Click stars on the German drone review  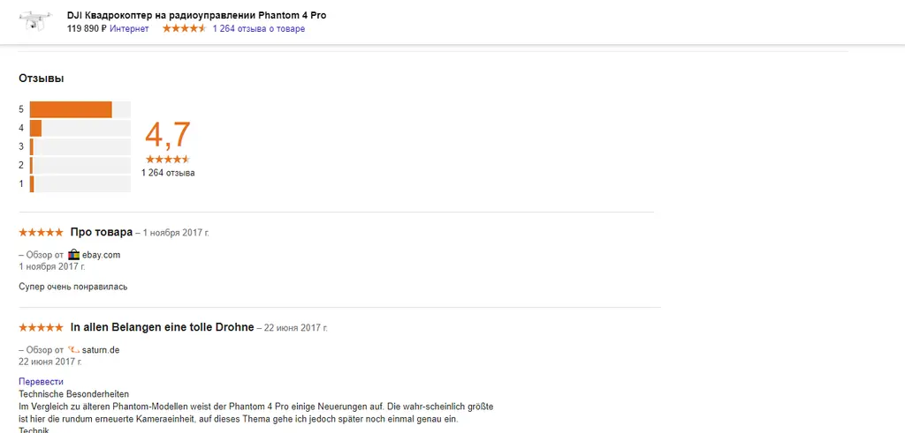coord(41,328)
